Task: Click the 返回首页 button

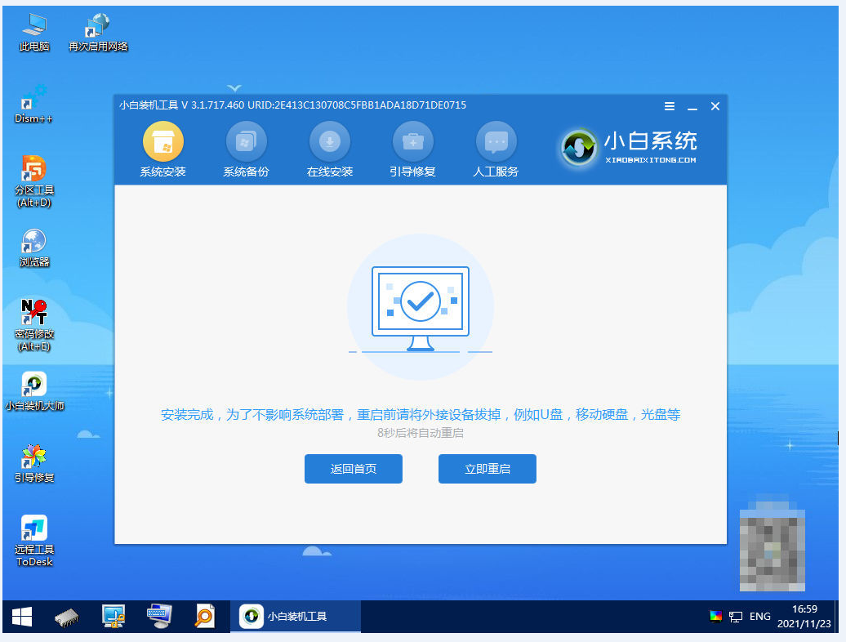Action: pyautogui.click(x=353, y=469)
